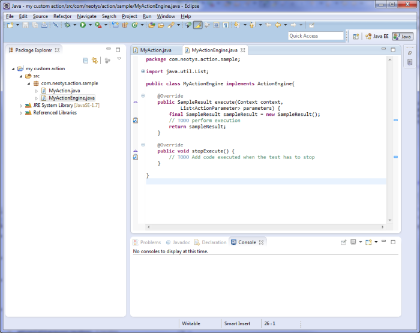420x333 pixels.
Task: Click the Pin Console icon
Action: (x=344, y=242)
